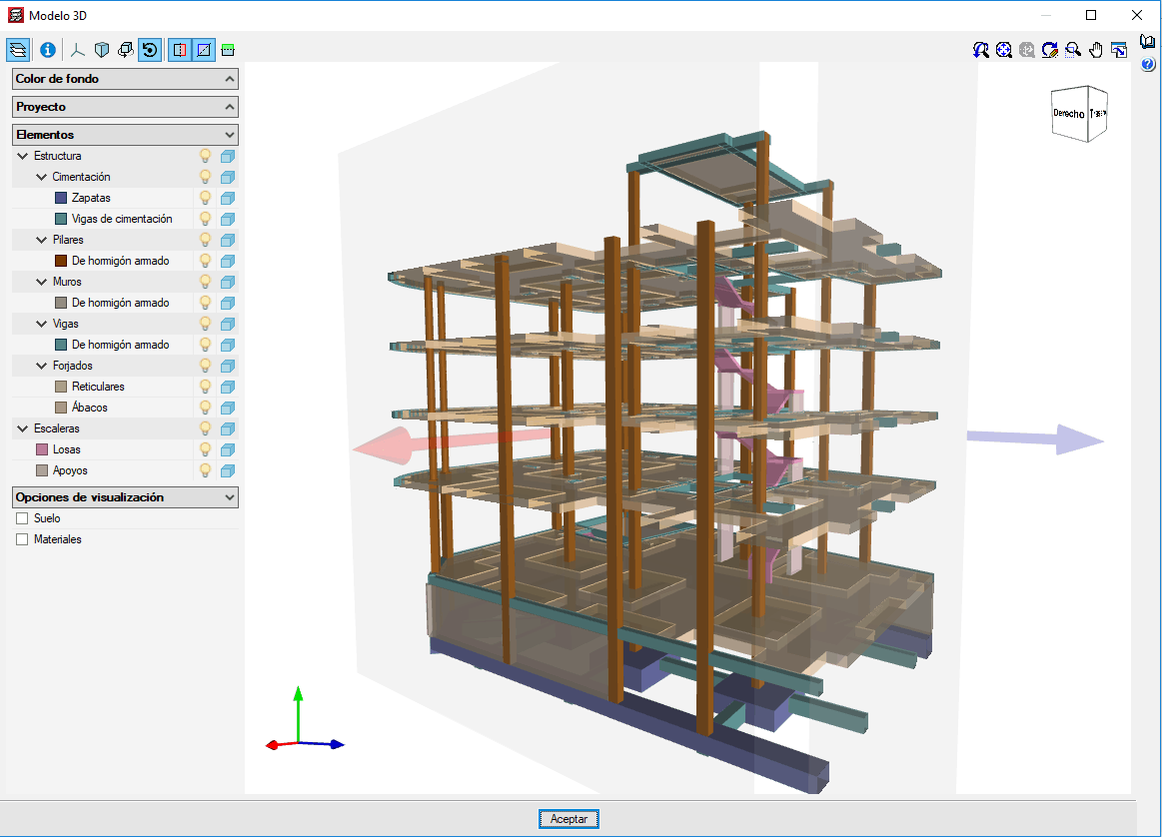
Task: Toggle the layers panel icon in the toolbar
Action: pos(19,50)
